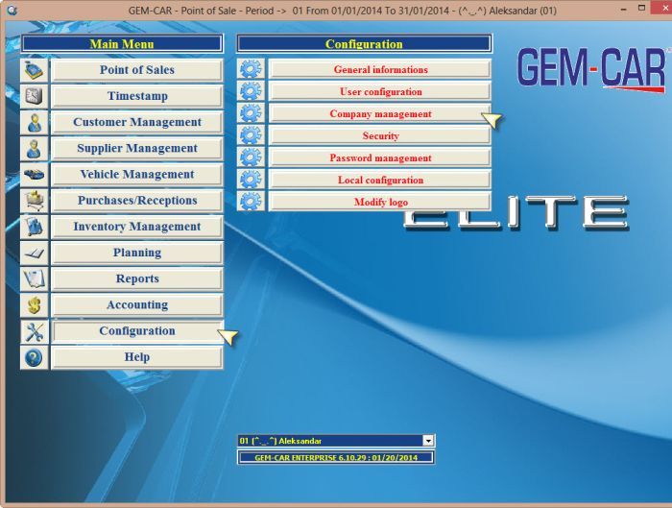Open the Timestamp module

137,96
